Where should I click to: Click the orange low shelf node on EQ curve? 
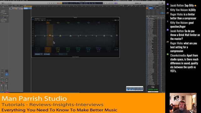(50, 35)
